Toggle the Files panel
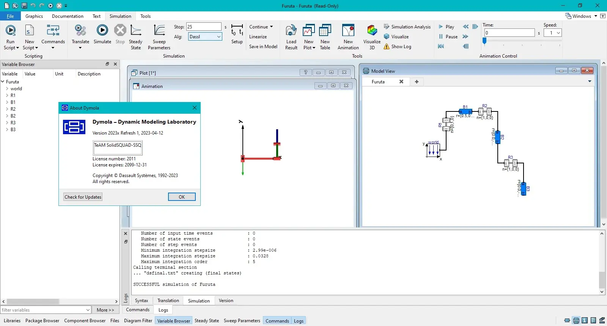This screenshot has width=607, height=326. tap(115, 321)
